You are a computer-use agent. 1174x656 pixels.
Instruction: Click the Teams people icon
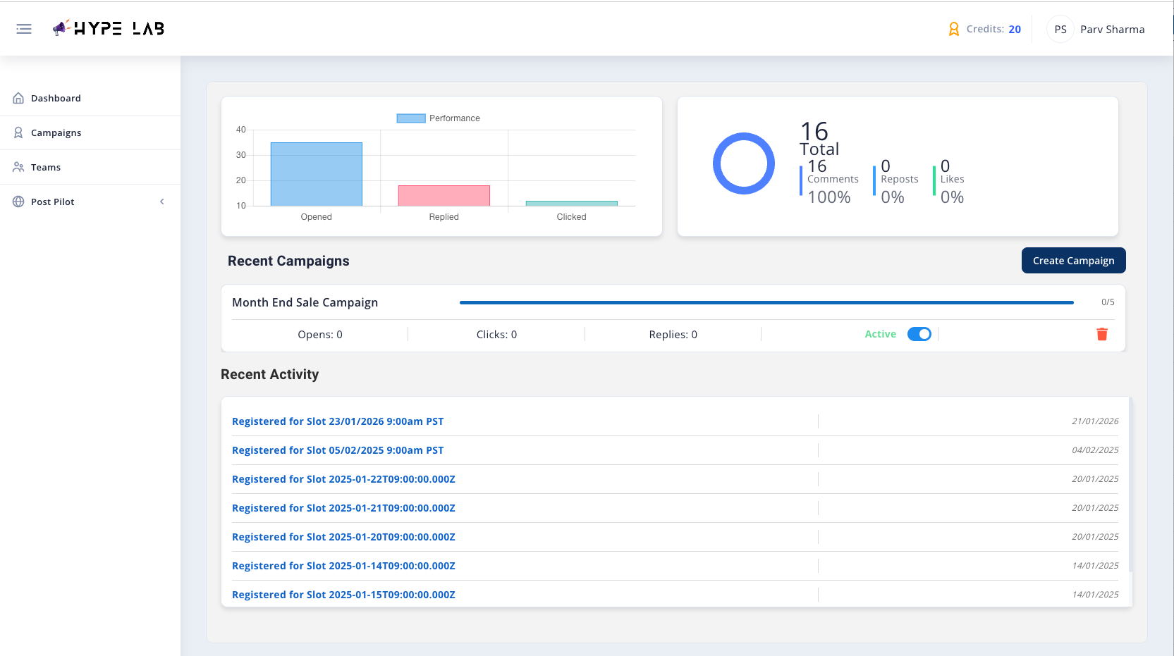(x=18, y=166)
